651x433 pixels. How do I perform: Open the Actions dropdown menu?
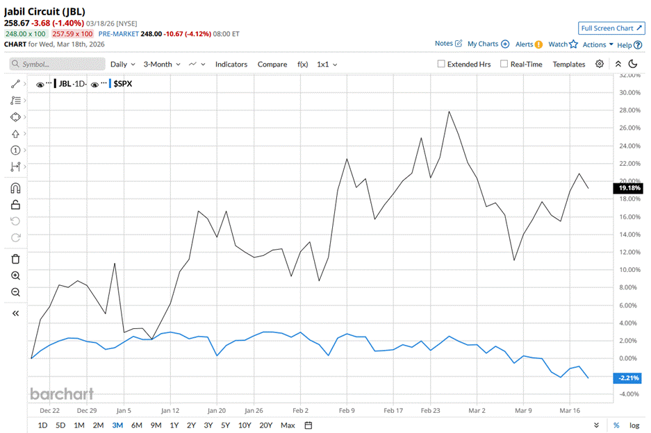pos(598,44)
